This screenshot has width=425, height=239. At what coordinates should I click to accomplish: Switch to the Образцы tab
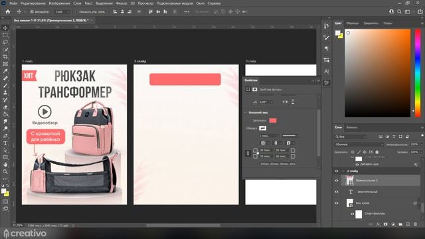[353, 23]
